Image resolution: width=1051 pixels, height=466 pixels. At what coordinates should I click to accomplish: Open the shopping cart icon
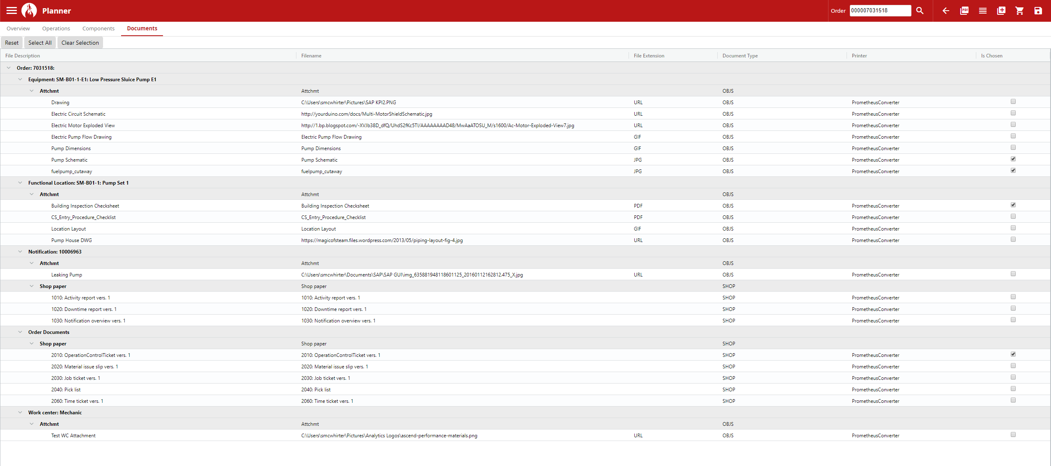pyautogui.click(x=1020, y=11)
